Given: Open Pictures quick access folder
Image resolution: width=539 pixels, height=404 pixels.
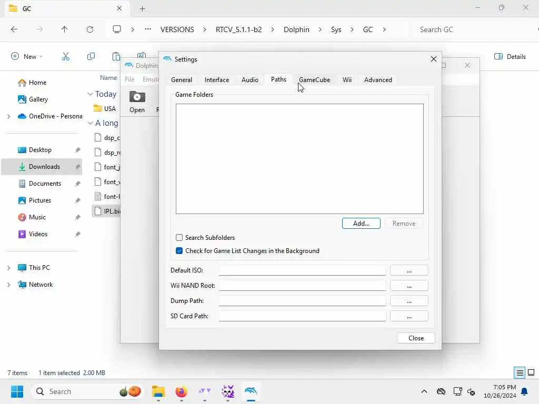Looking at the screenshot, I should [40, 200].
